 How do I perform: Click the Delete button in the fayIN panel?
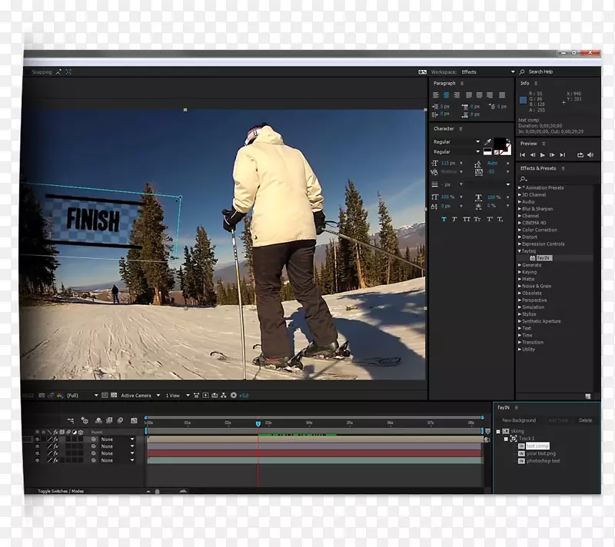pos(586,420)
